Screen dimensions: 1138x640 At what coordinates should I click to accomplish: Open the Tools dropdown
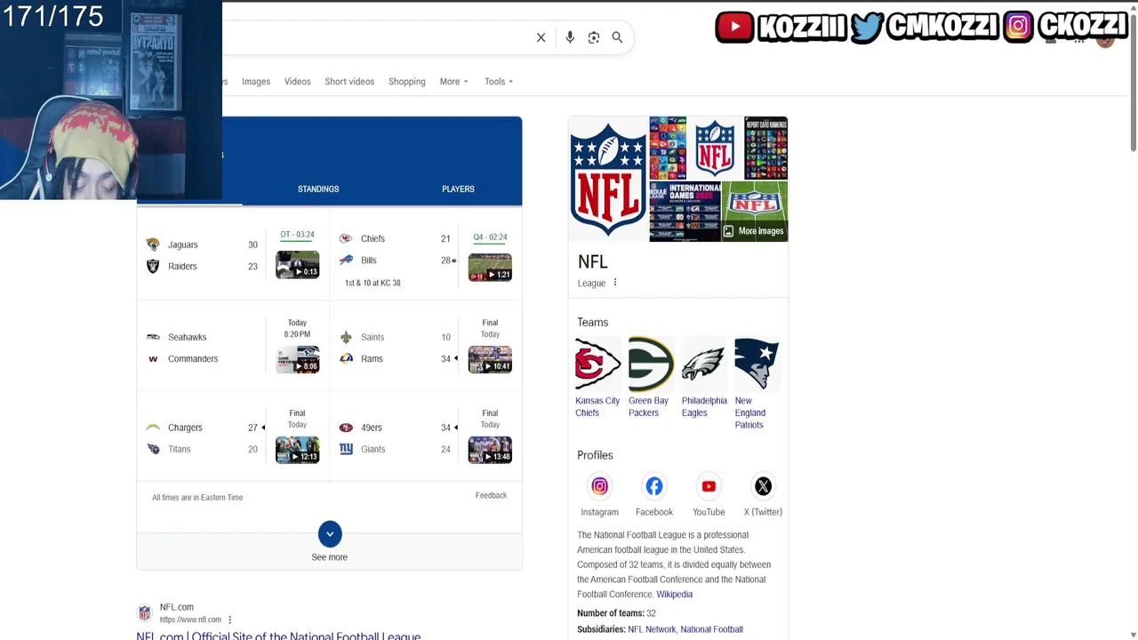(499, 82)
